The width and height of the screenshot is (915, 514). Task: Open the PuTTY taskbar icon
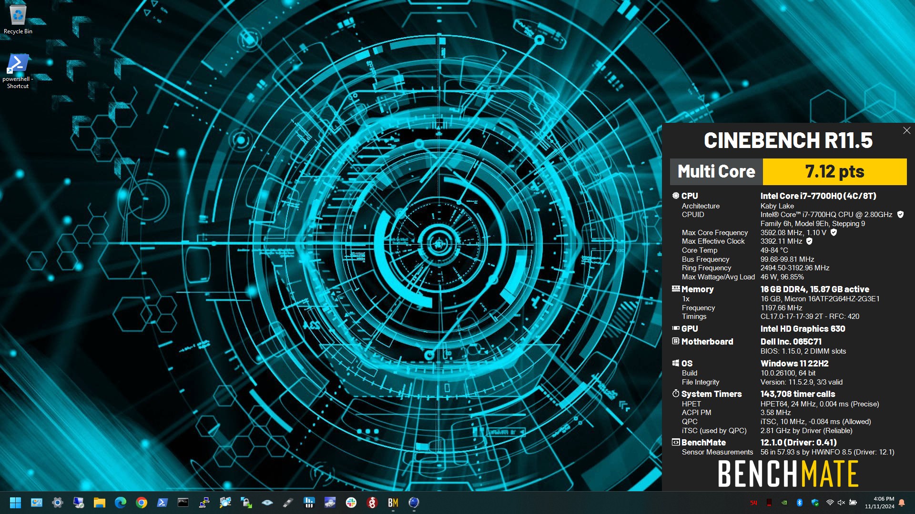tap(204, 503)
